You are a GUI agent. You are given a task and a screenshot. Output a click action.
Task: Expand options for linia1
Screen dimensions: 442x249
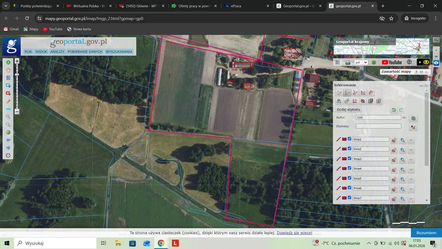click(x=411, y=140)
